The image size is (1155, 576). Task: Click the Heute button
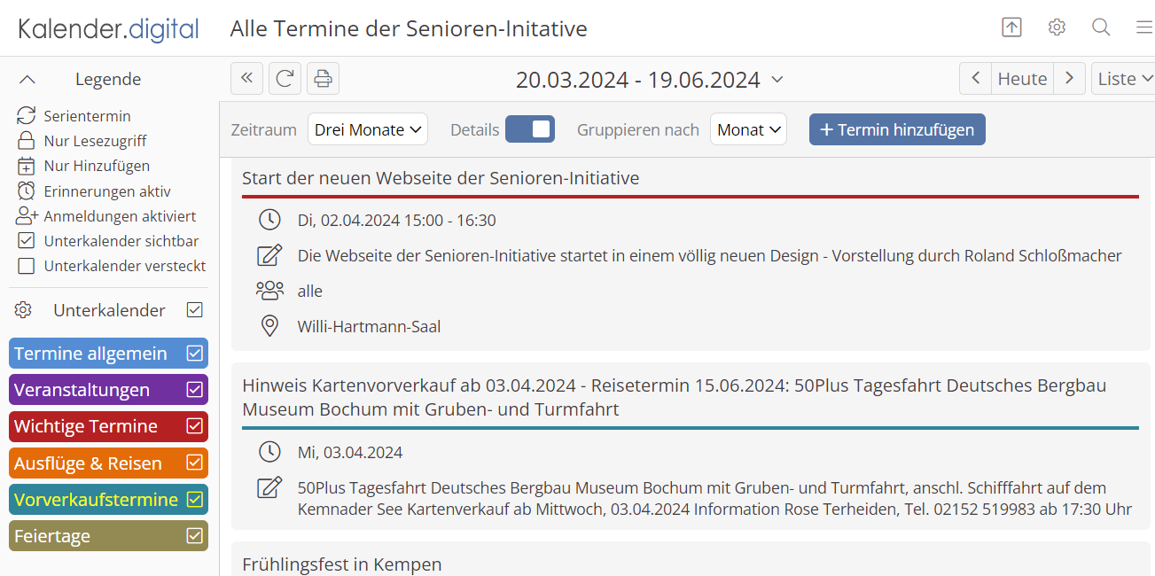tap(1022, 79)
